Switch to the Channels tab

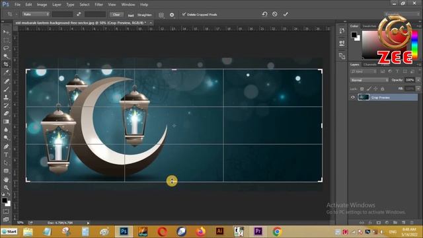coord(370,65)
